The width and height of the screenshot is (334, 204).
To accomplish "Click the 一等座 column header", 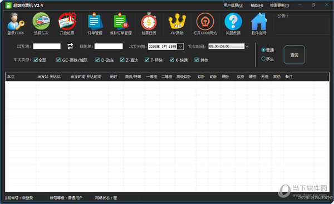I will (x=151, y=77).
